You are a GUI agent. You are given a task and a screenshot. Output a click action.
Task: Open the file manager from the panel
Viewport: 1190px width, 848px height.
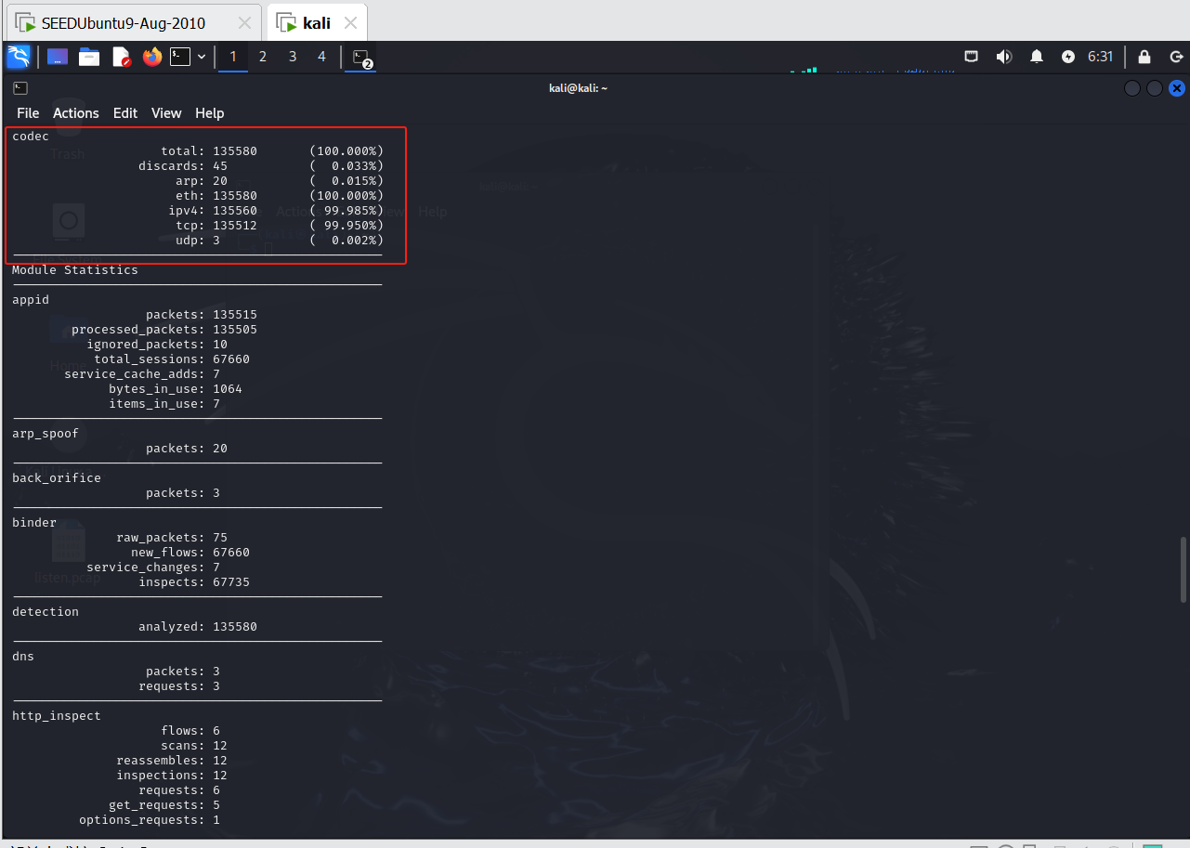point(89,57)
